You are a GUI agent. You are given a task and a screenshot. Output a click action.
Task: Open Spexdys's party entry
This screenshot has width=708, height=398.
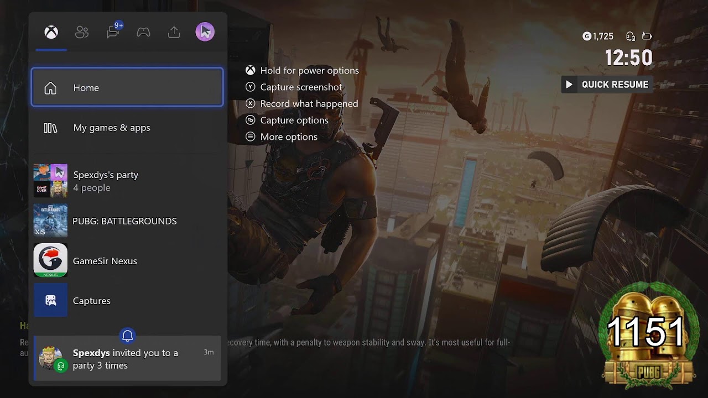pos(127,181)
